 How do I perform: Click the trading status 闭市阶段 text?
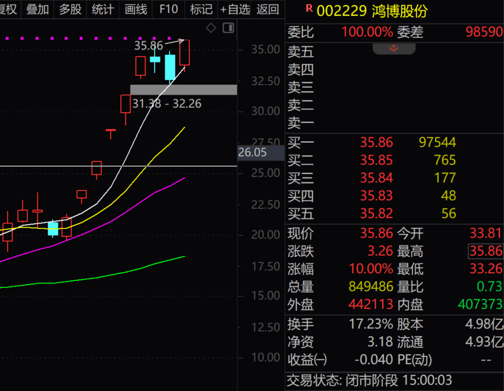tap(371, 381)
